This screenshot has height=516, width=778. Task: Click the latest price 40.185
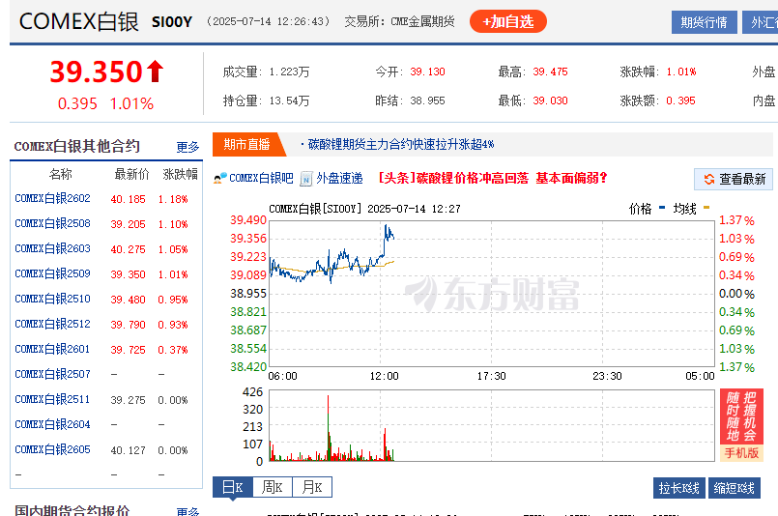(128, 199)
